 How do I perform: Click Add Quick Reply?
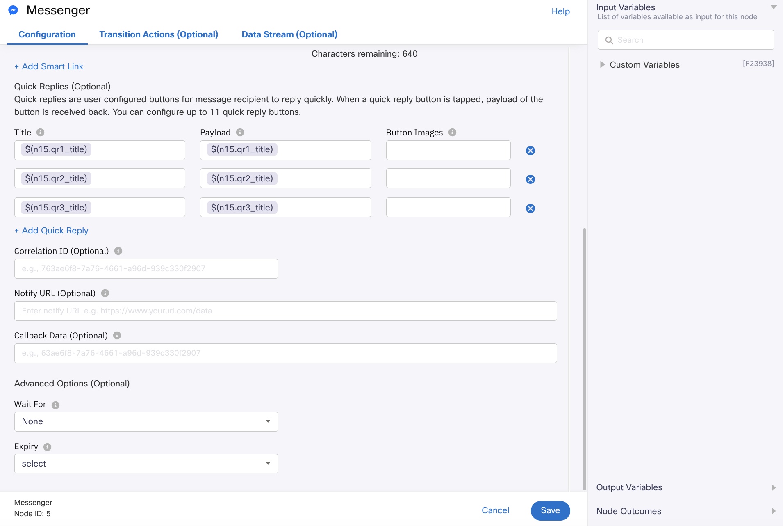(x=51, y=231)
